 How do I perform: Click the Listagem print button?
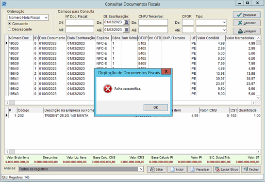[x=247, y=31]
